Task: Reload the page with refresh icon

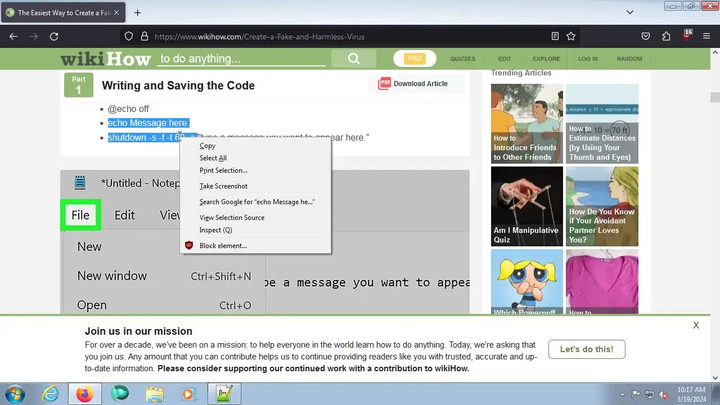Action: point(54,37)
